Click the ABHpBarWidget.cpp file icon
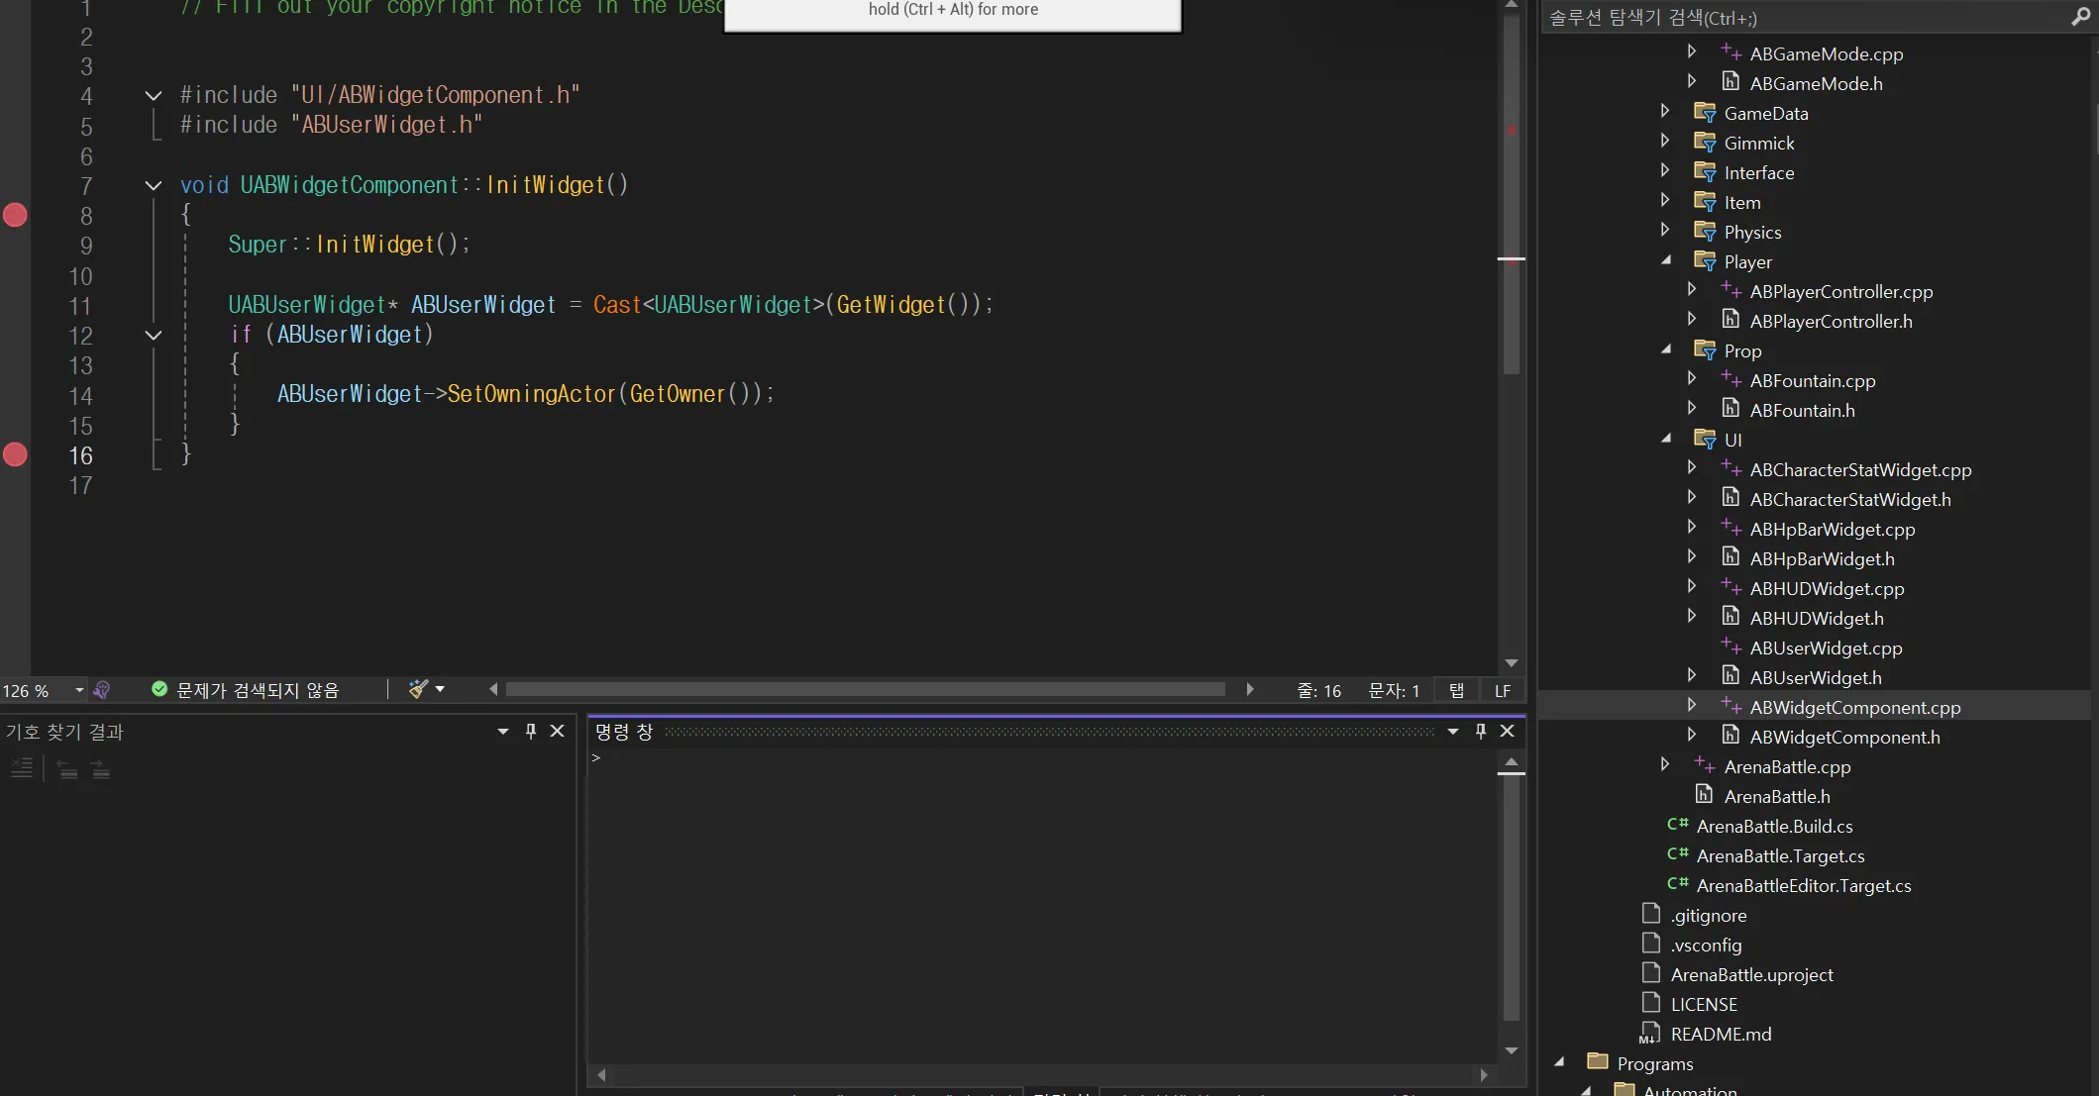Screen dimensions: 2099x1096 pos(1731,528)
